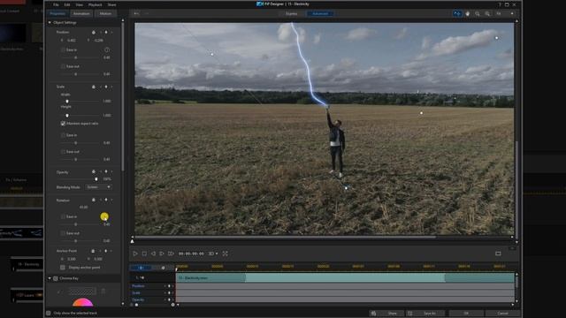Reset the Position keyframes
The image size is (566, 318).
[94, 33]
